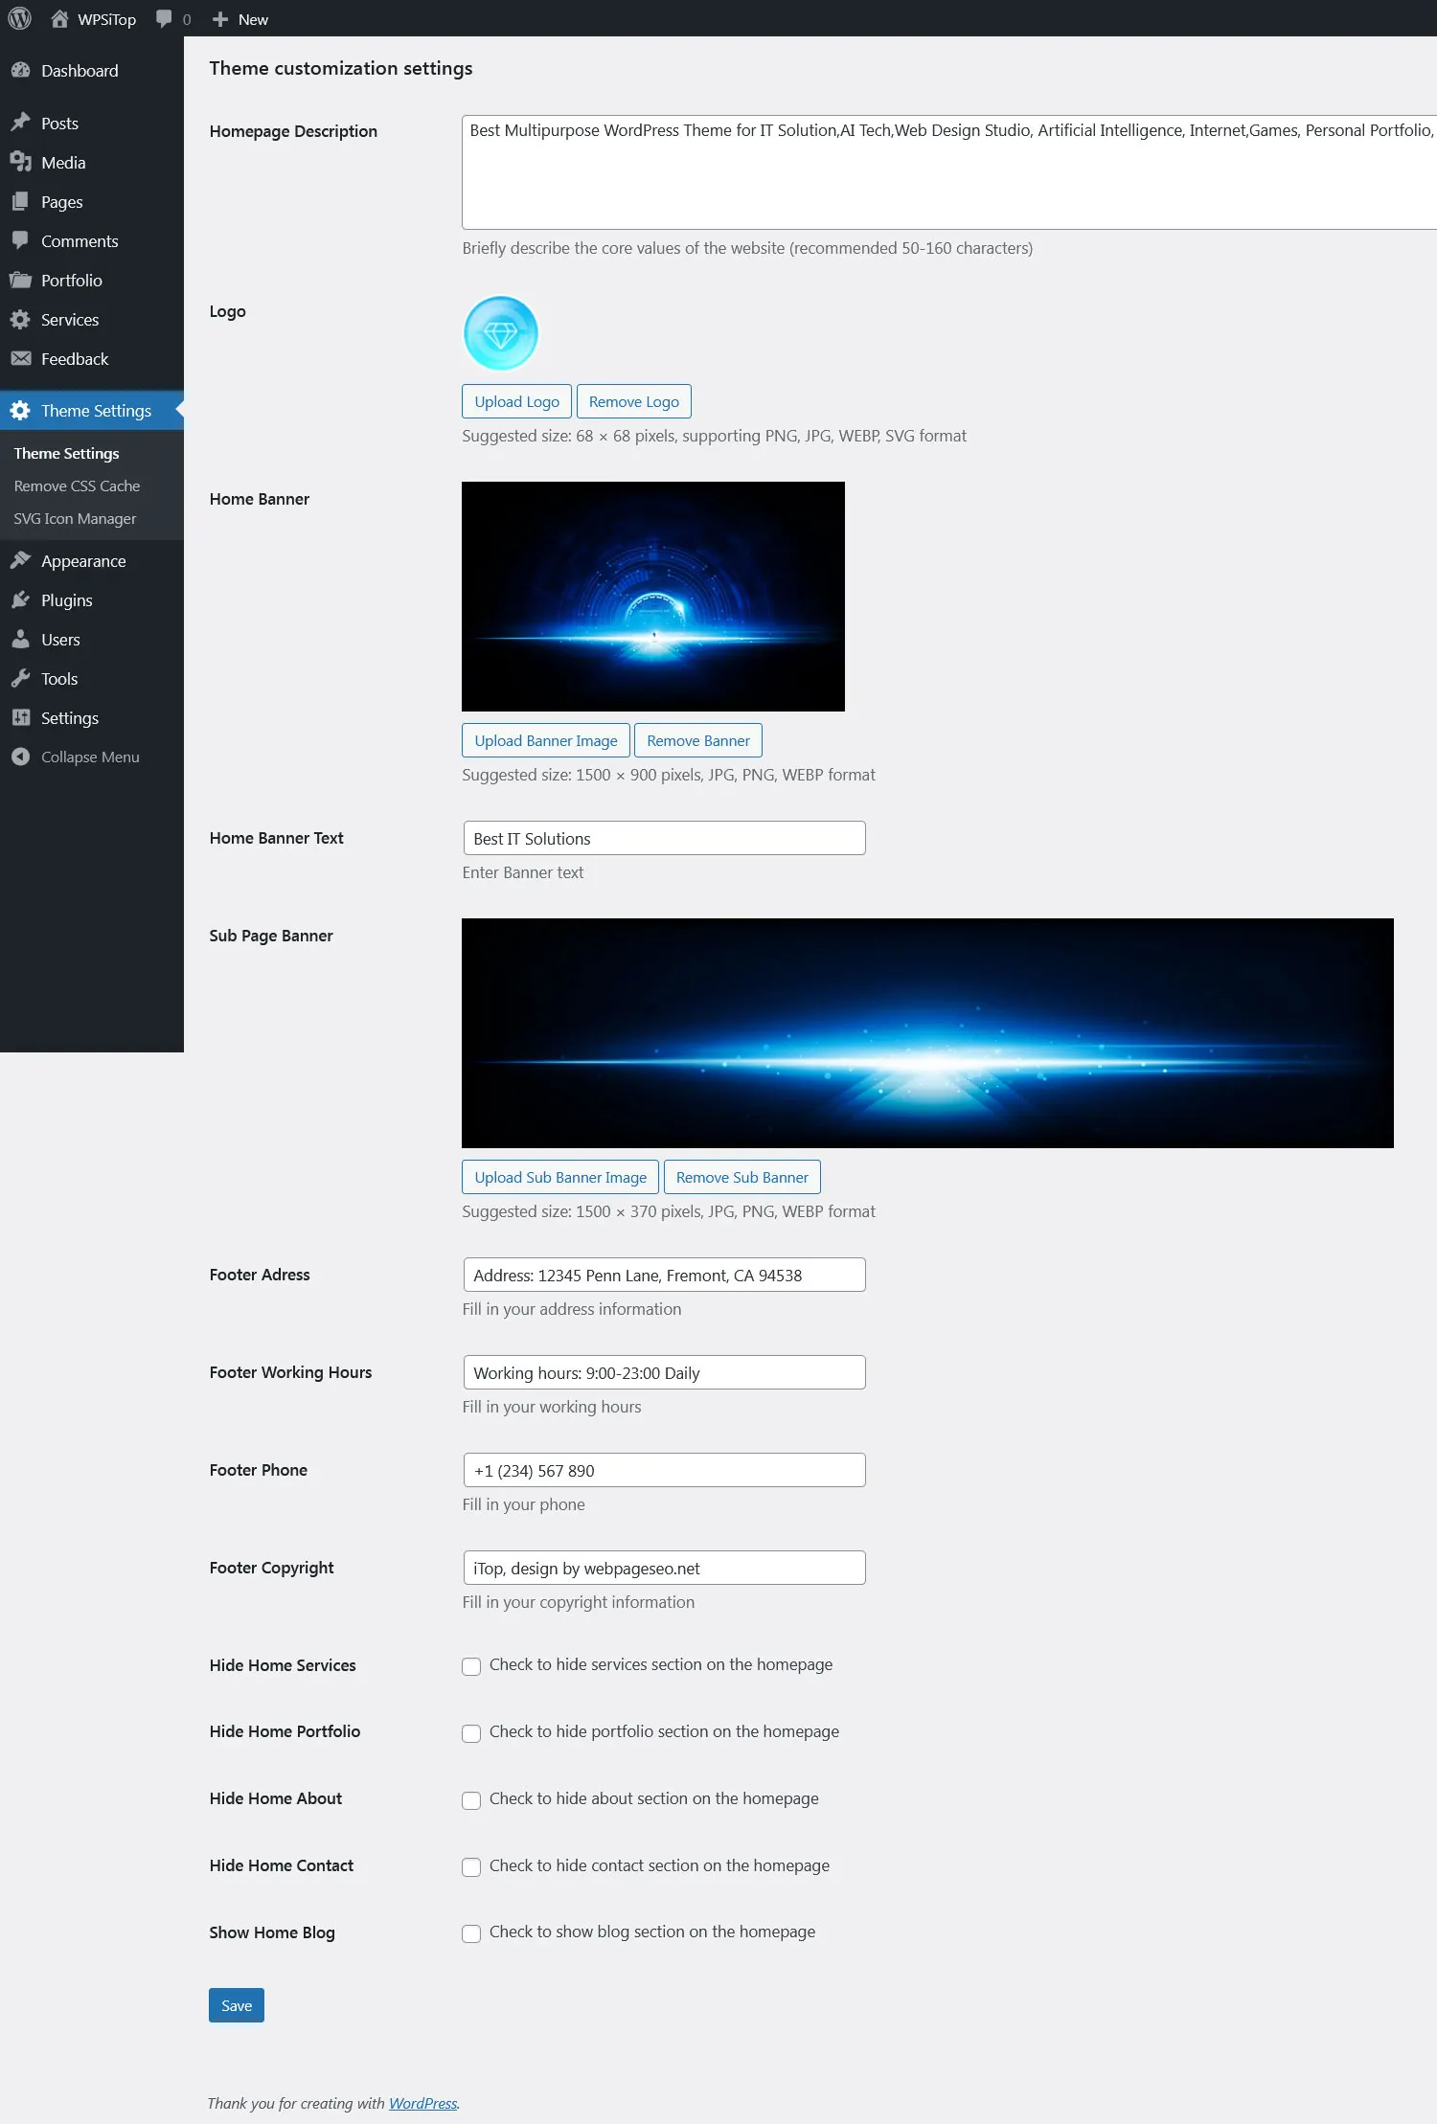Image resolution: width=1437 pixels, height=2124 pixels.
Task: Click the Dashboard gauge icon
Action: (x=20, y=70)
